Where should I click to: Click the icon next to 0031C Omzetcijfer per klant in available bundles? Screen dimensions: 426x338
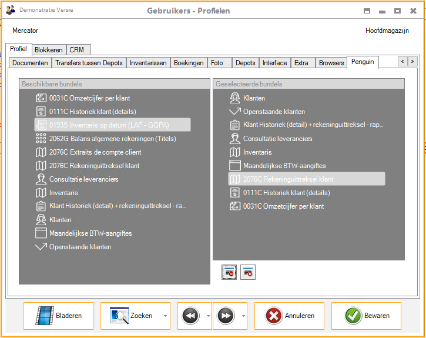point(41,98)
